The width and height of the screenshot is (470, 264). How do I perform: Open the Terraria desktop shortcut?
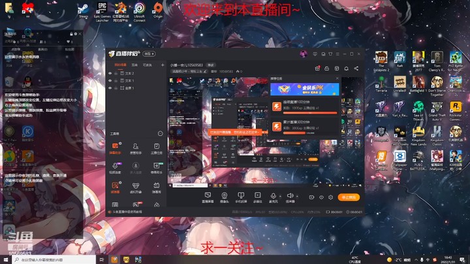coord(381,84)
